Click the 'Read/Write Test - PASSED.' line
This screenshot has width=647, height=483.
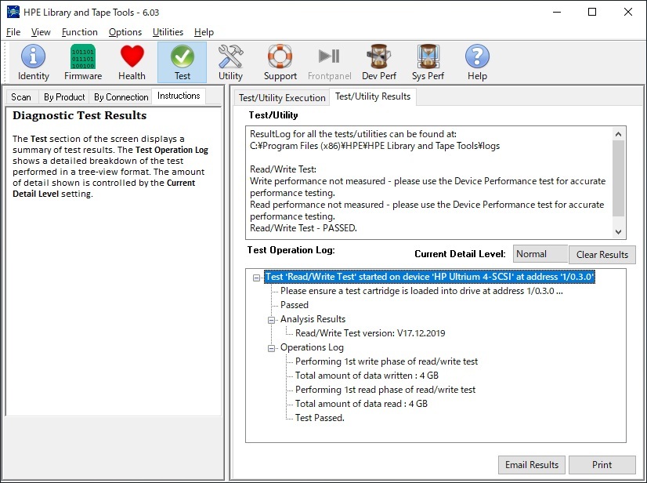pyautogui.click(x=303, y=228)
